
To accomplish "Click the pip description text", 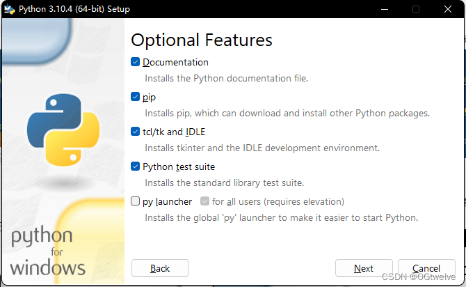I will coord(287,113).
